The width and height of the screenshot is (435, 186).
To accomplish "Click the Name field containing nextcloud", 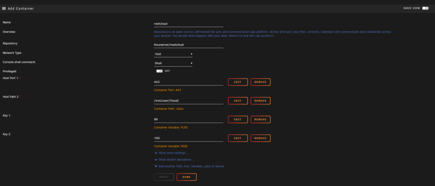I will click(x=189, y=24).
